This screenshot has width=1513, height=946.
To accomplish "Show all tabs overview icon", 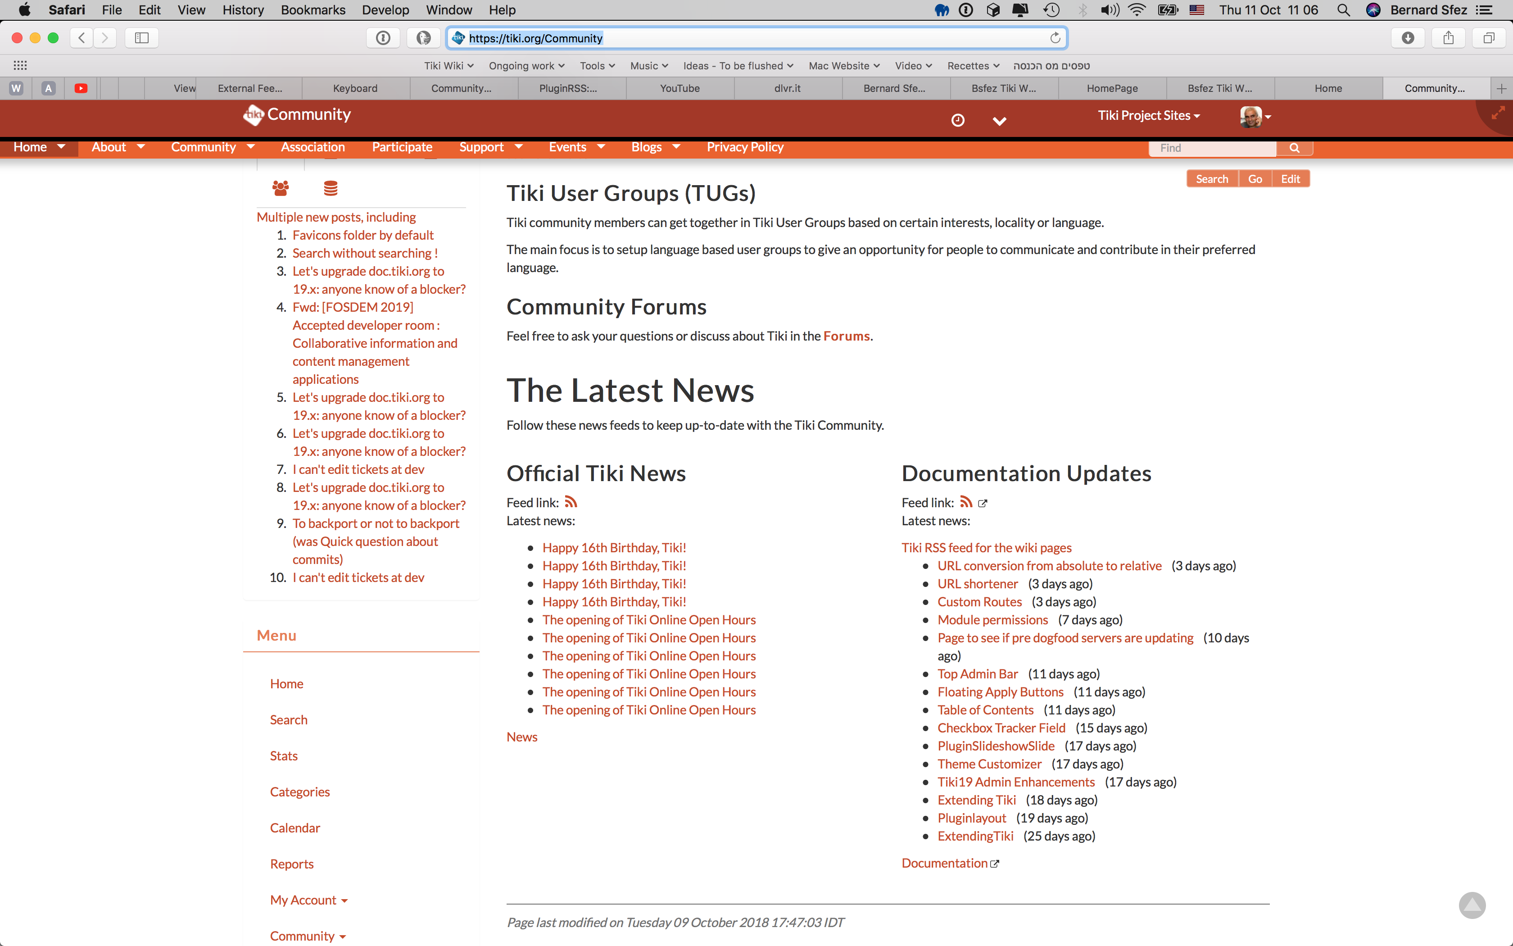I will tap(1489, 37).
